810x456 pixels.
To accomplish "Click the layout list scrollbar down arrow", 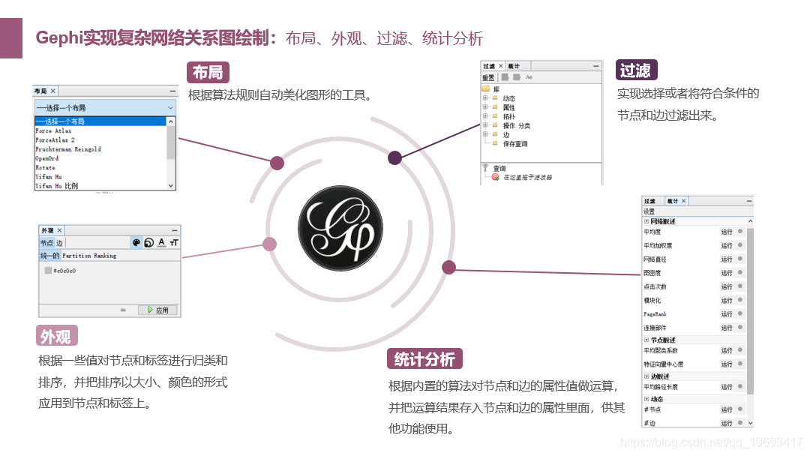I will pyautogui.click(x=171, y=185).
